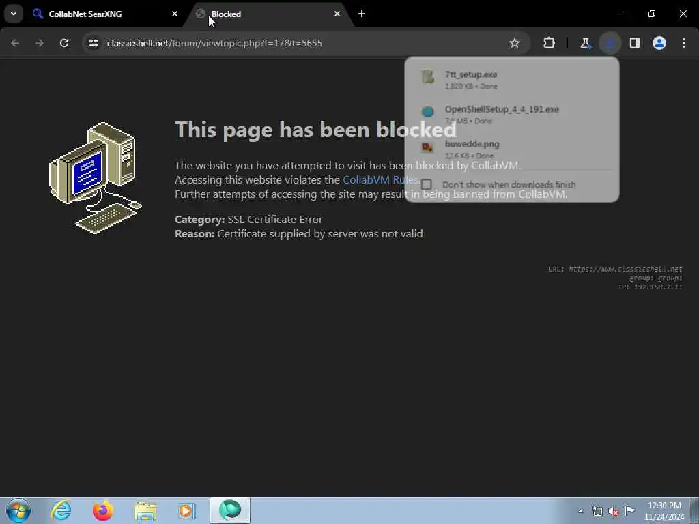The width and height of the screenshot is (699, 524).
Task: Follow the CollabVM Rules link
Action: click(380, 179)
